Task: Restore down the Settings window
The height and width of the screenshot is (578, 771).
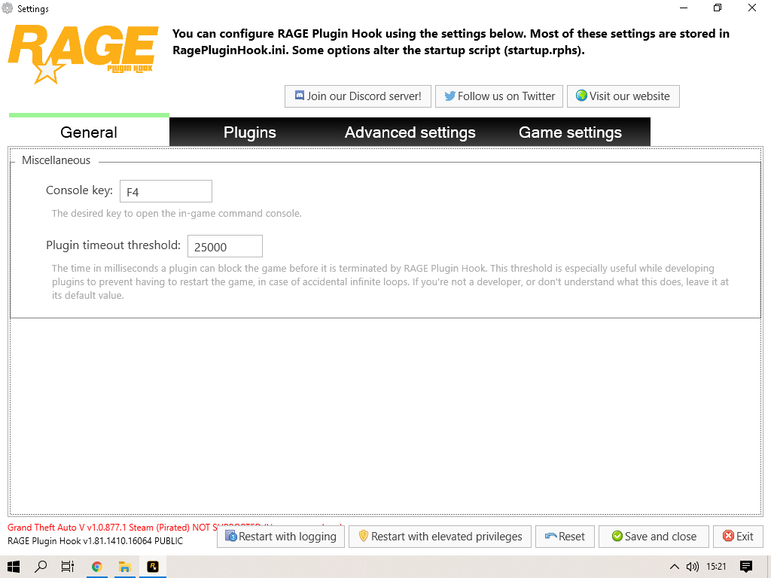Action: click(x=718, y=8)
